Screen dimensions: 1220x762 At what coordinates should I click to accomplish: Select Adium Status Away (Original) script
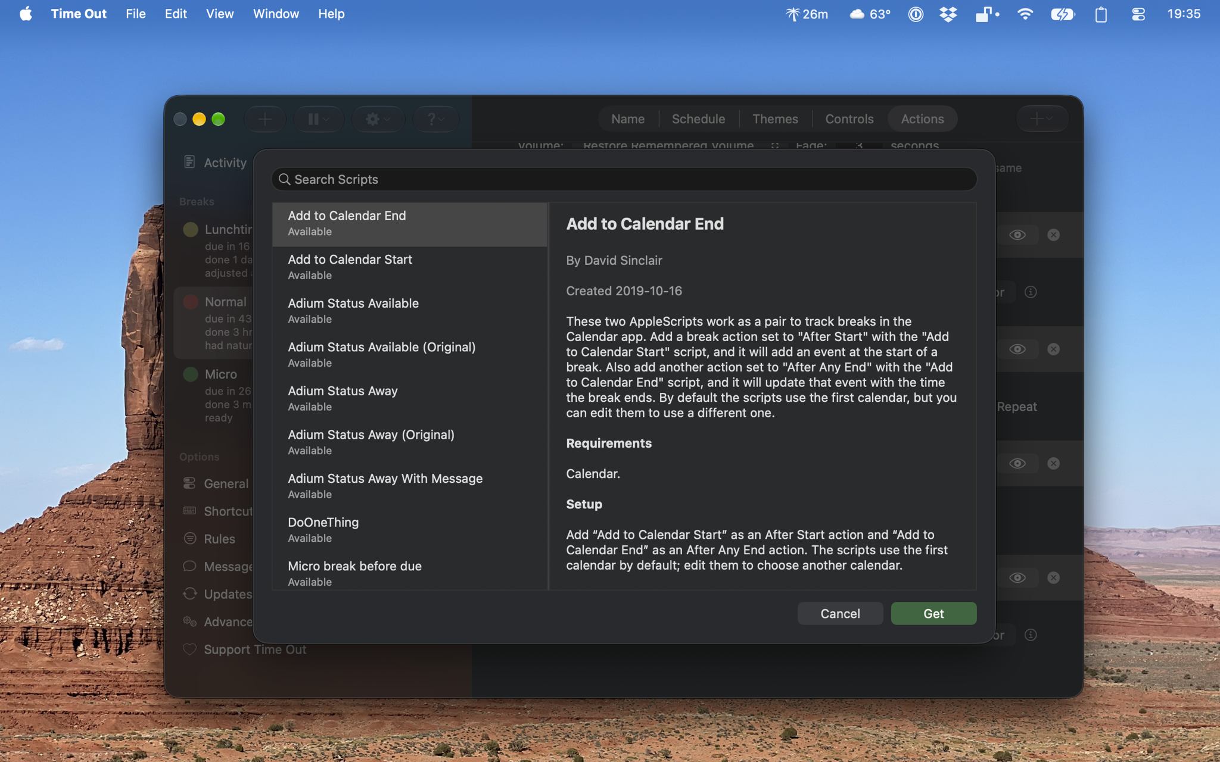click(410, 443)
